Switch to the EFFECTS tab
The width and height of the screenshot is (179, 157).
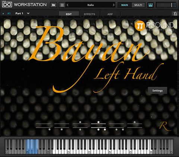pyautogui.click(x=89, y=14)
